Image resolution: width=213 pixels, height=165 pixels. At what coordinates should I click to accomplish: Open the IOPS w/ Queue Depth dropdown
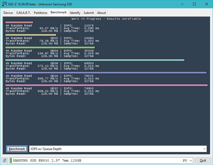click(x=118, y=149)
